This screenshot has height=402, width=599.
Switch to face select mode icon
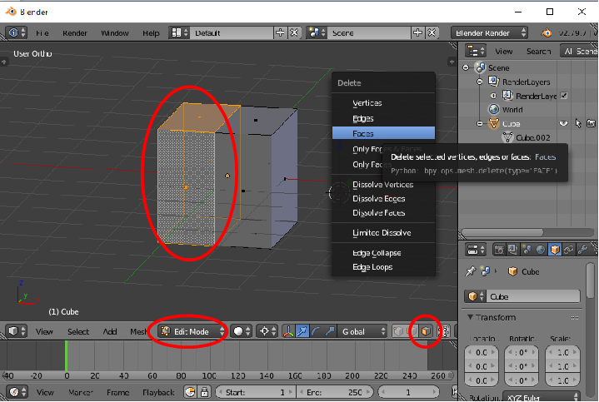pyautogui.click(x=426, y=331)
